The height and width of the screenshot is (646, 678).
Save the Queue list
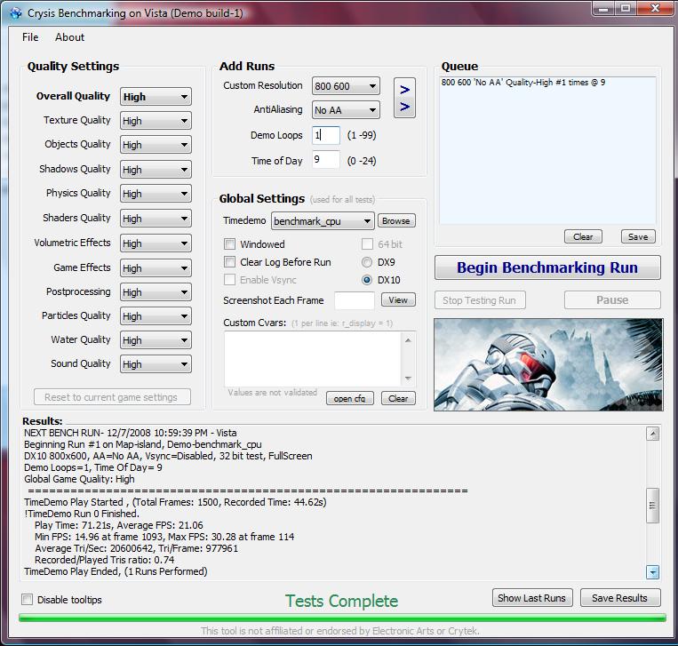click(638, 236)
